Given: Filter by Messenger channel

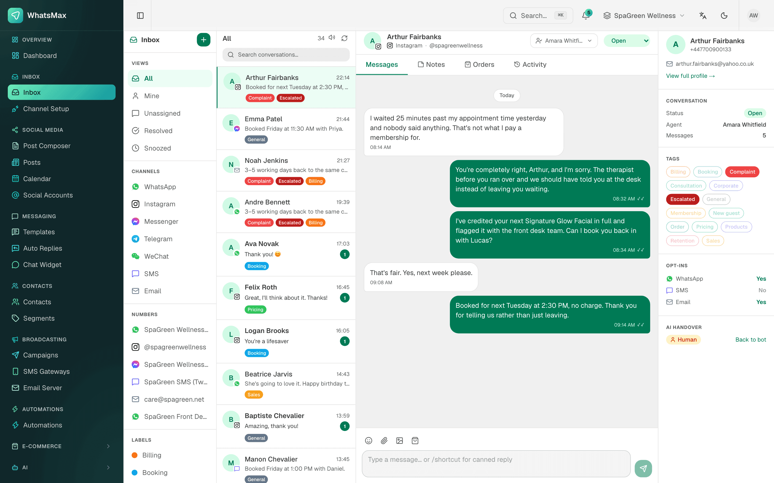Looking at the screenshot, I should 170,221.
